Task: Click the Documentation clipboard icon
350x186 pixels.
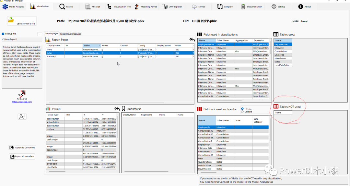Action: point(243,7)
